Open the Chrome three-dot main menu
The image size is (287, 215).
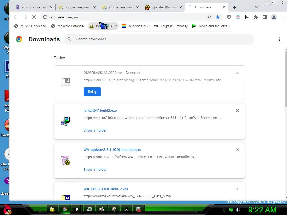click(283, 17)
